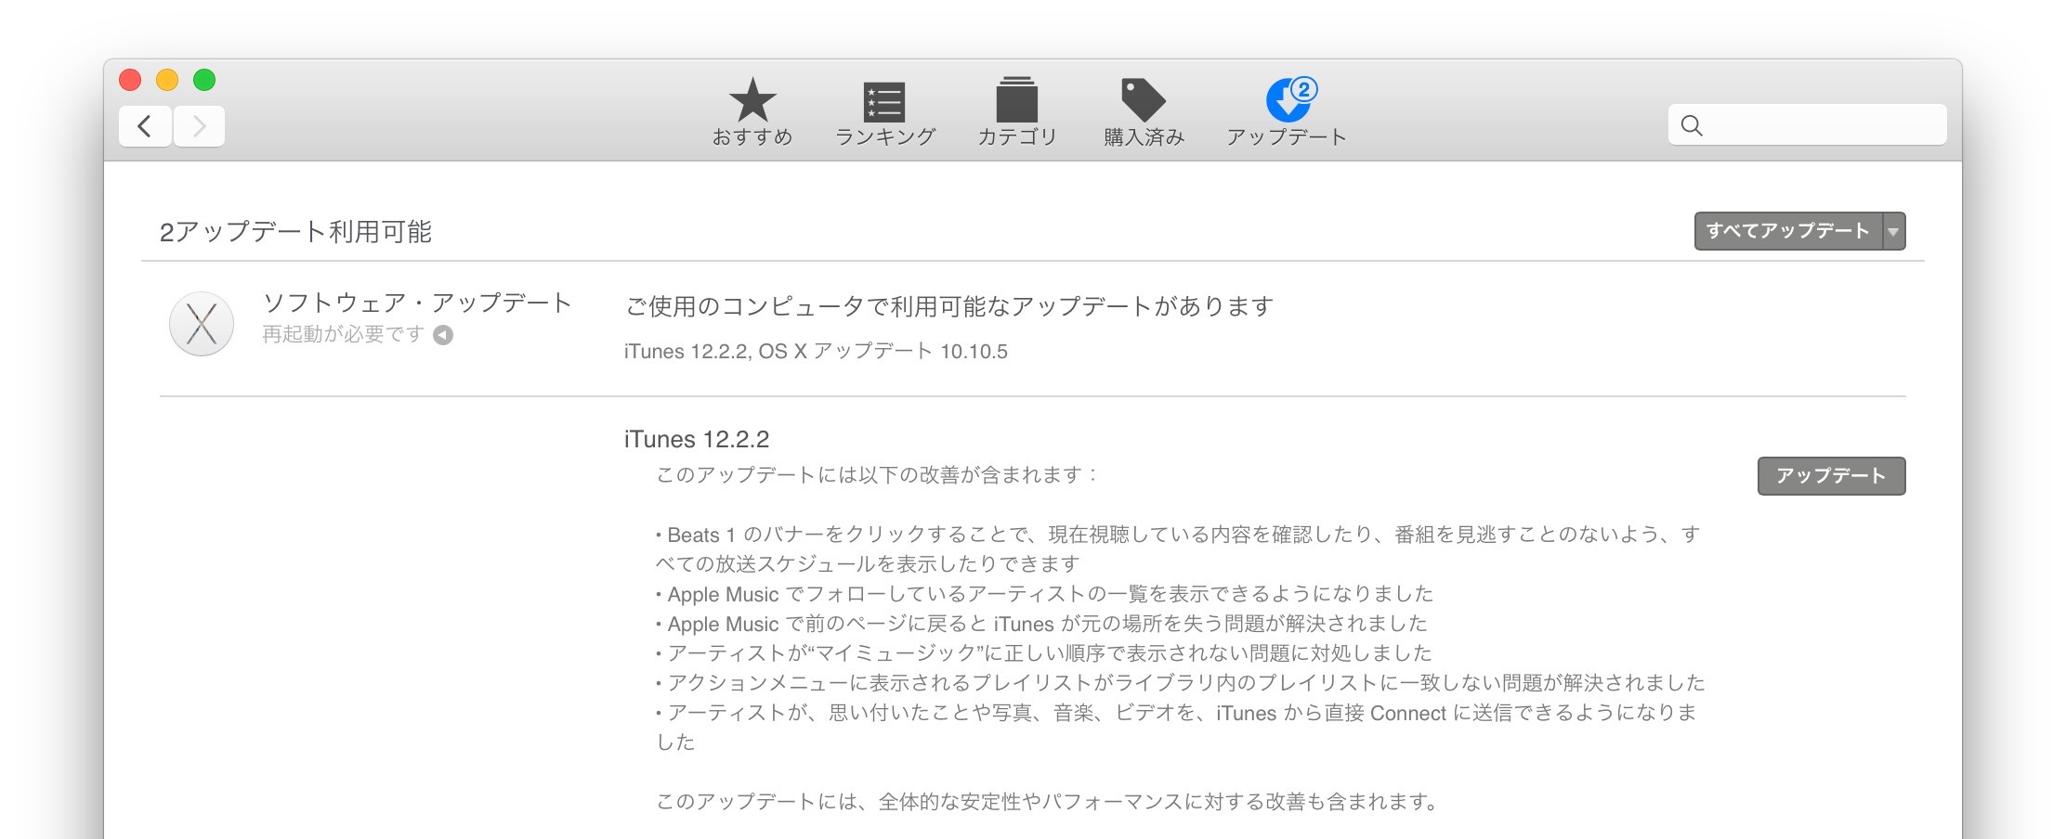Select the 購入済み tab label
2066x839 pixels.
[1144, 137]
